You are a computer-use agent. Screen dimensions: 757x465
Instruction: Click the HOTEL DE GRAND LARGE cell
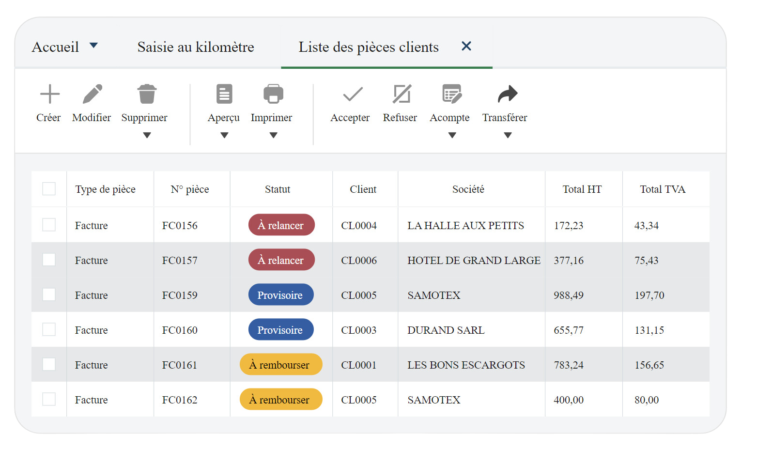click(x=474, y=260)
